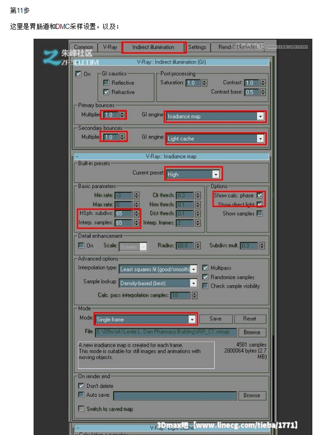
Task: Open the Sample lookup dropdown
Action: [158, 283]
